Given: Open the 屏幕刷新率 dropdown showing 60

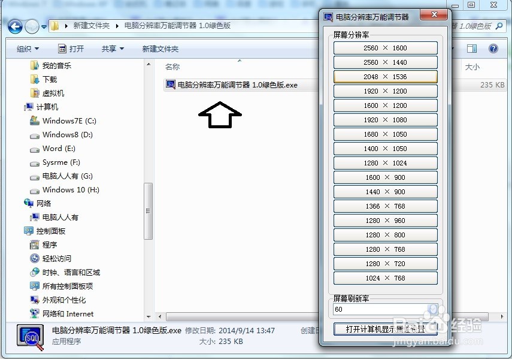Looking at the screenshot, I should click(432, 309).
